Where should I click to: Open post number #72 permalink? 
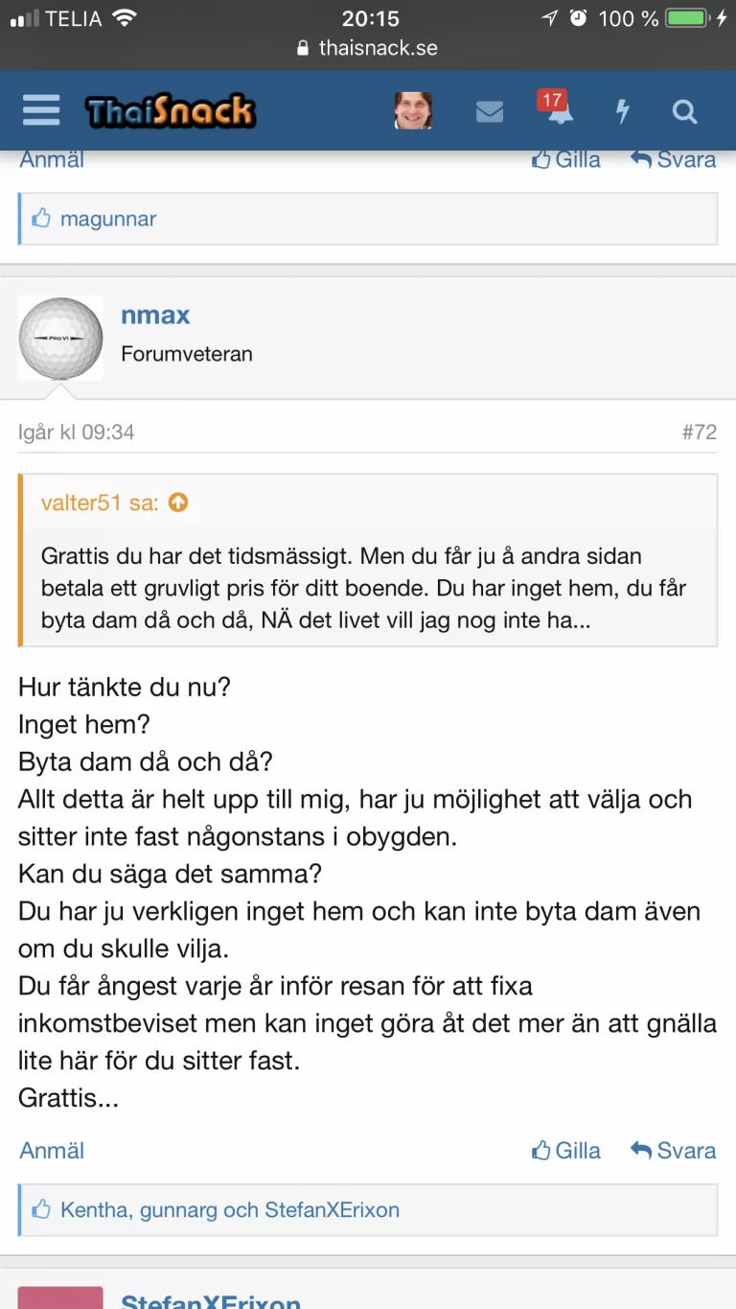(699, 432)
